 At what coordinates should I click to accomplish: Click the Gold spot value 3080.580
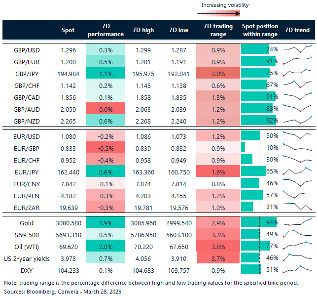click(x=69, y=223)
